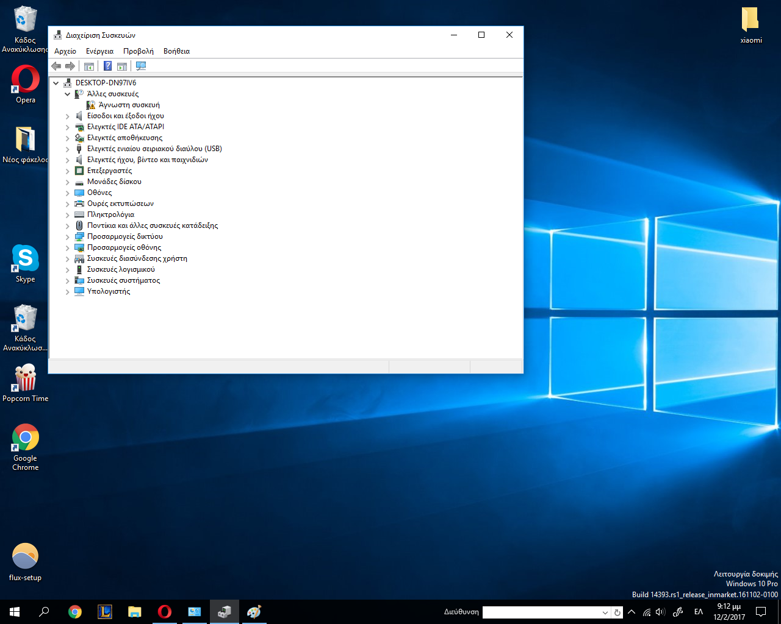781x624 pixels.
Task: Click the File Explorer taskbar icon
Action: click(134, 612)
